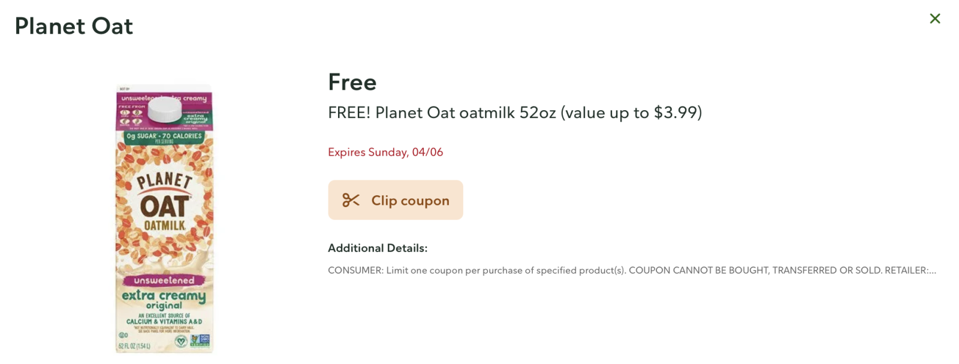959x364 pixels.
Task: Tap the X icon to dismiss the coupon modal
Action: coord(934,18)
